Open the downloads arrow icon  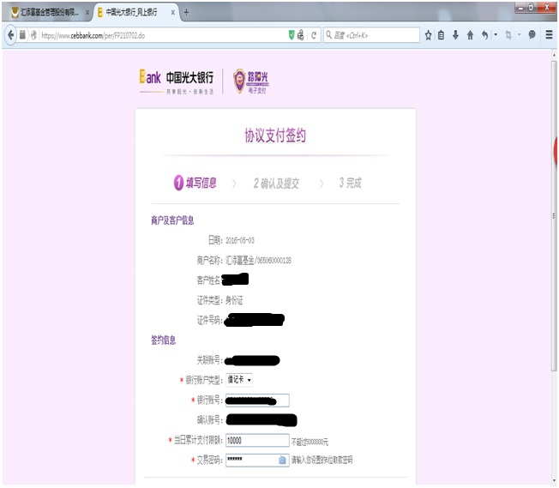[455, 35]
